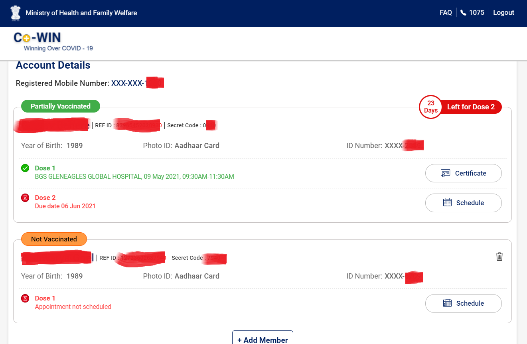Log out of the Co-WIN account

tap(503, 13)
